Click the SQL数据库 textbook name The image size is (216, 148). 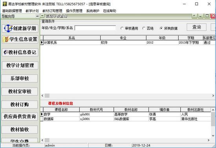[131, 119]
